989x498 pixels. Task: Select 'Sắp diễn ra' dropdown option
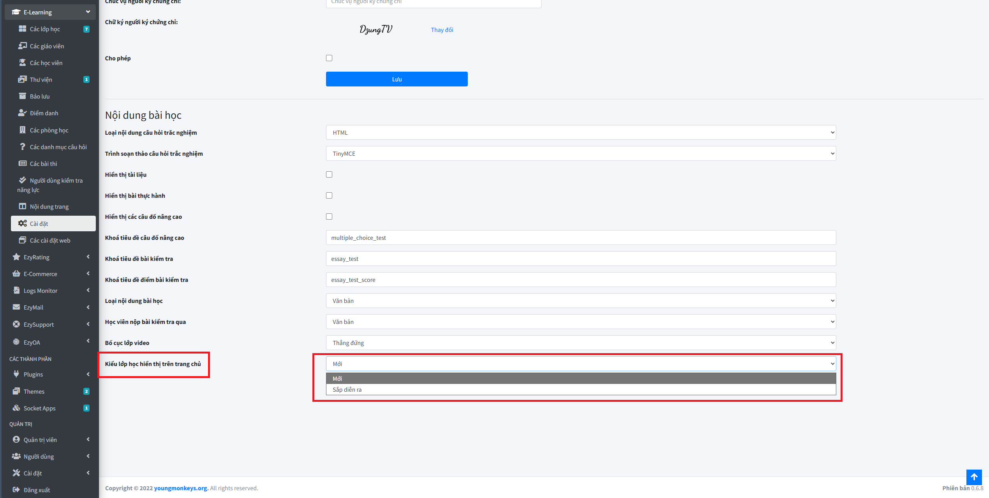347,390
